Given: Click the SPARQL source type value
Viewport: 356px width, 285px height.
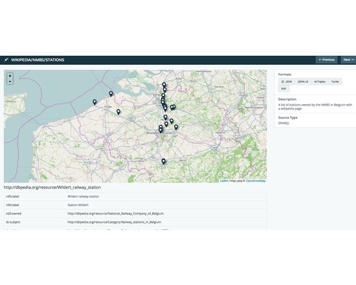Looking at the screenshot, I should tap(284, 123).
